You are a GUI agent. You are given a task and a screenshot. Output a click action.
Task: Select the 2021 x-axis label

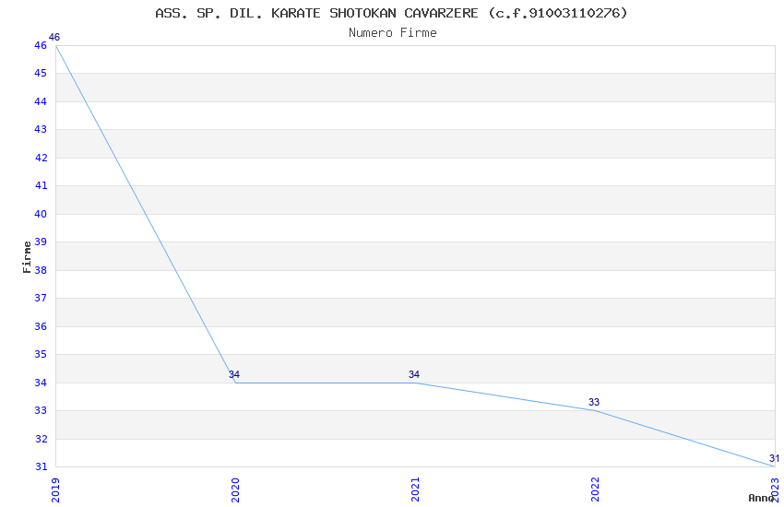tap(415, 490)
